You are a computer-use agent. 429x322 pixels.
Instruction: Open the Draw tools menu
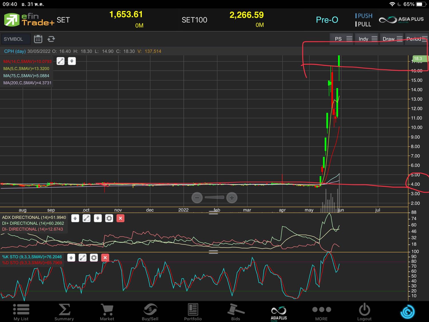coord(392,39)
